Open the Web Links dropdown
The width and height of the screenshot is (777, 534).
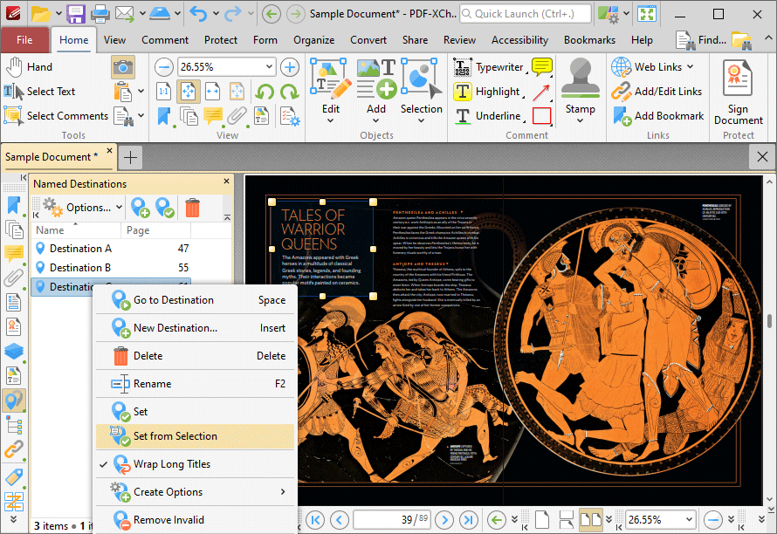pyautogui.click(x=690, y=67)
